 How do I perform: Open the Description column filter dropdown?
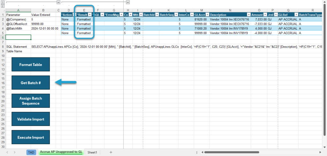248,15
